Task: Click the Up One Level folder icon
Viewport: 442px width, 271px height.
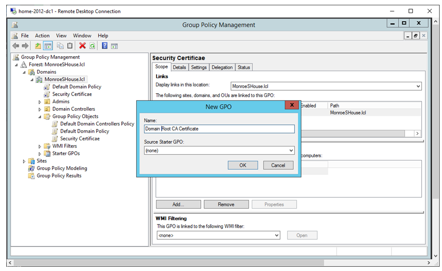Action: 38,46
